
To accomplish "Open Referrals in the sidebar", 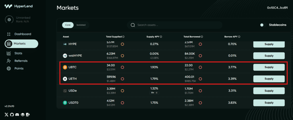I will pos(17,61).
